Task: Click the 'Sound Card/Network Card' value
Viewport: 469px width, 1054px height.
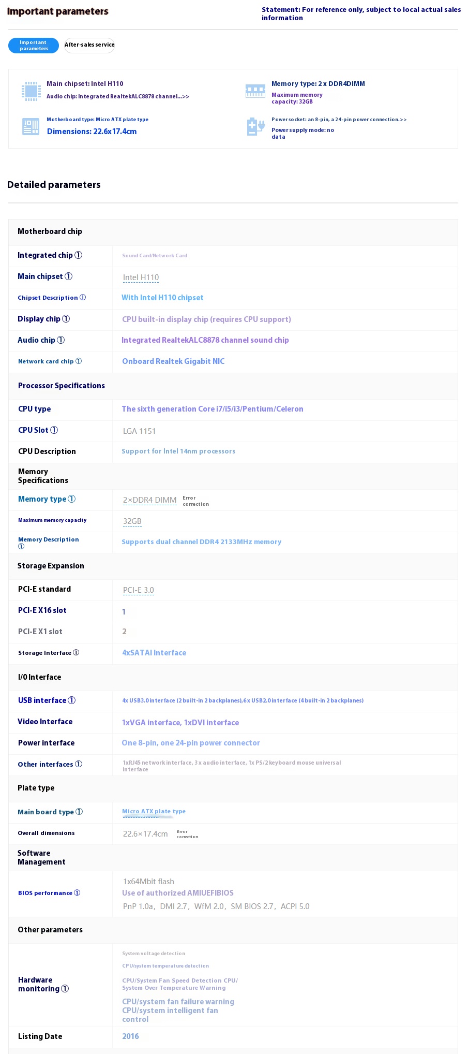Action: [155, 256]
